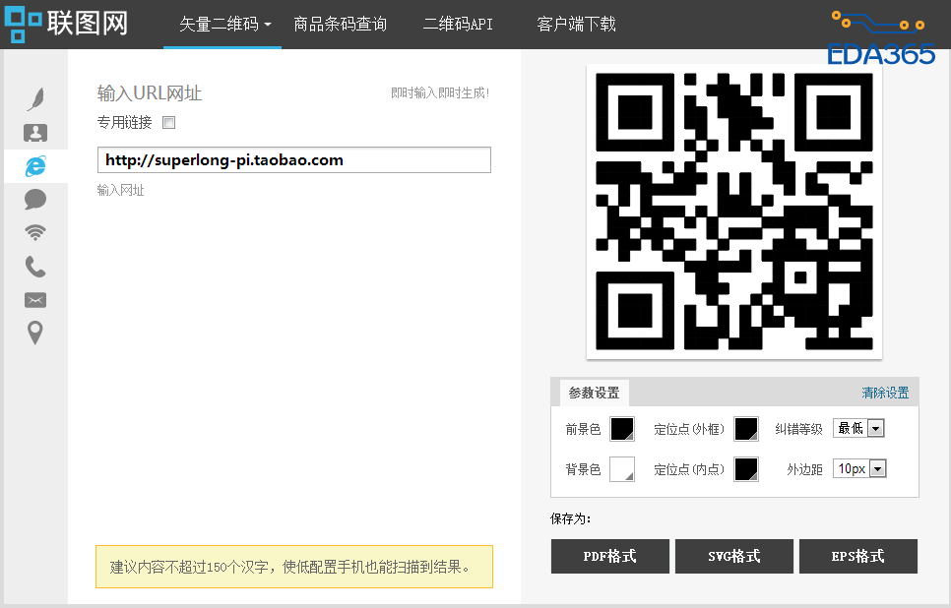Open the 定位点(内点) color swatch
The image size is (951, 608).
(746, 469)
